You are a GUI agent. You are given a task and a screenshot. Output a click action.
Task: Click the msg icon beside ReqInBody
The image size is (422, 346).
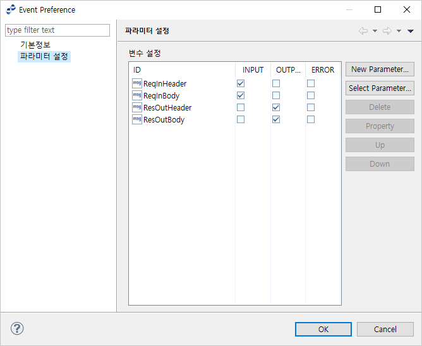pos(137,95)
